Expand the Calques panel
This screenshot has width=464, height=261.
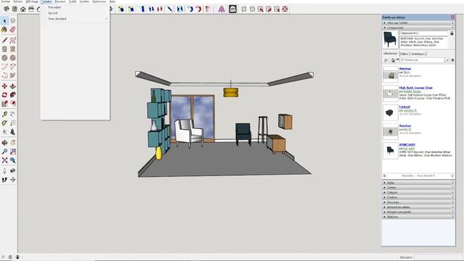418,193
